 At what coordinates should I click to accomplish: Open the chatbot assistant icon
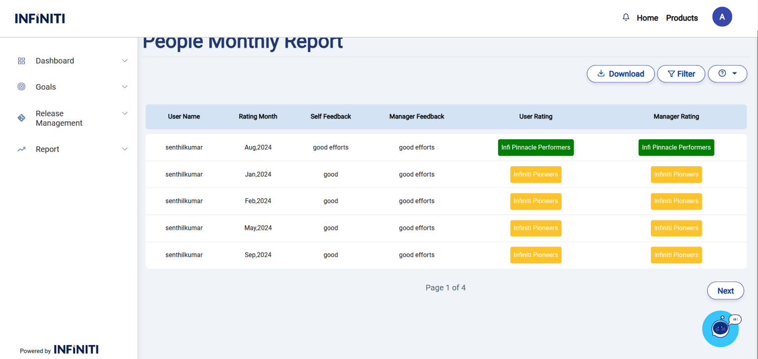point(720,328)
